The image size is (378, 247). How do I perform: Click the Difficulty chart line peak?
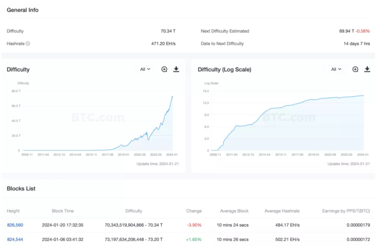172,96
